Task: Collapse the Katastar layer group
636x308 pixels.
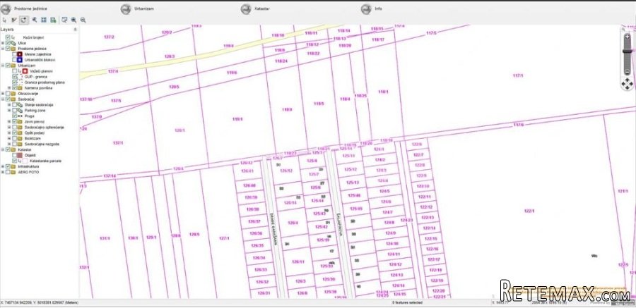Action: 3,149
